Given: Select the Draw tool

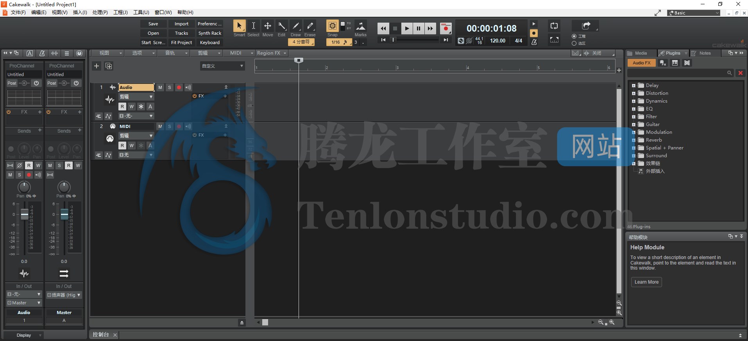Looking at the screenshot, I should pos(296,26).
